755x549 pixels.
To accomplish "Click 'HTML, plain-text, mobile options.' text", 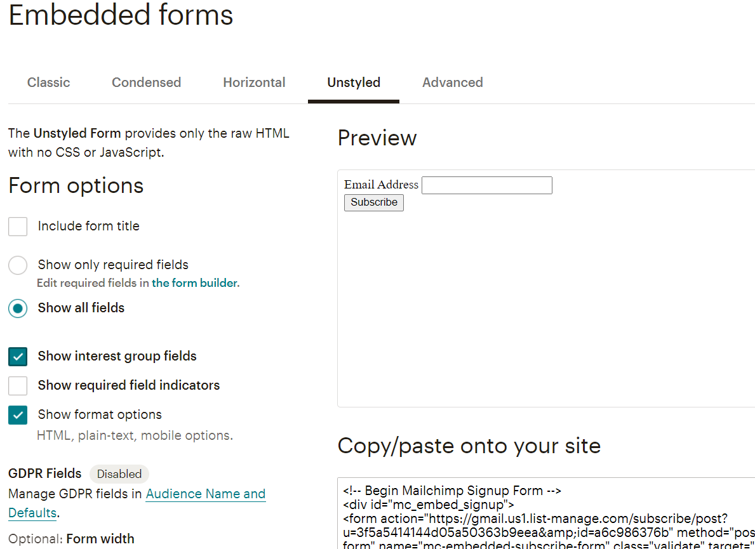I will pos(135,435).
